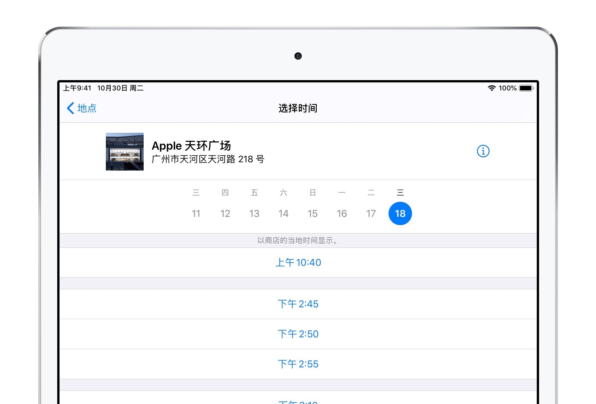Tap the 100% battery percentage text

coord(508,88)
